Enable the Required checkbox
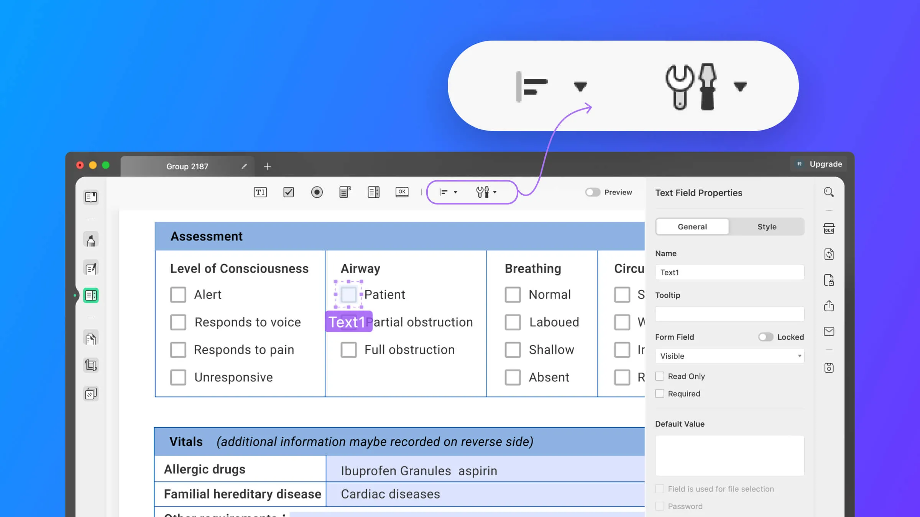 pyautogui.click(x=660, y=393)
